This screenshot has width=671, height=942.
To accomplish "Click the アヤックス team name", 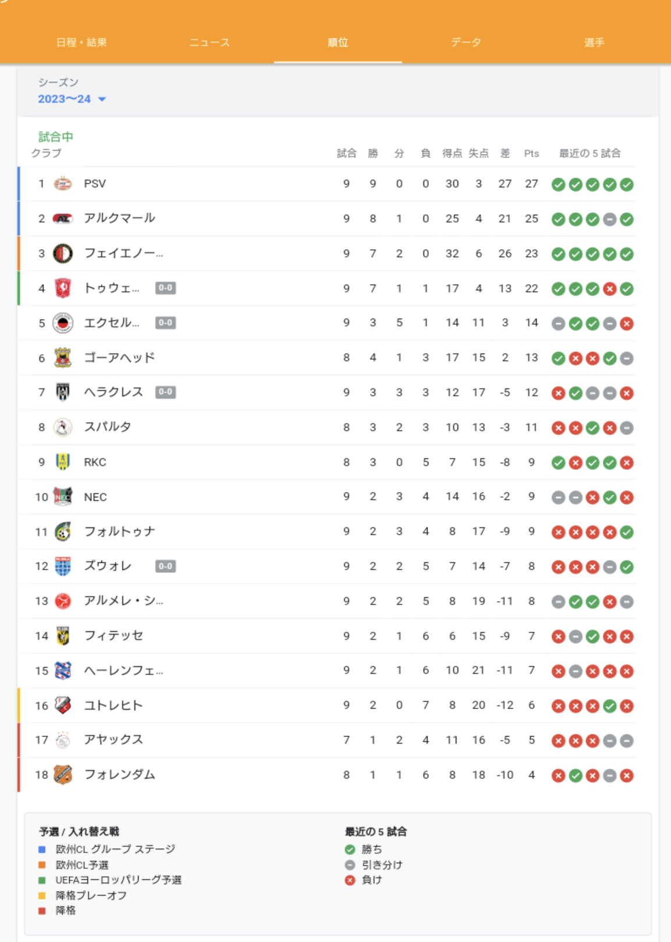I will (x=113, y=739).
